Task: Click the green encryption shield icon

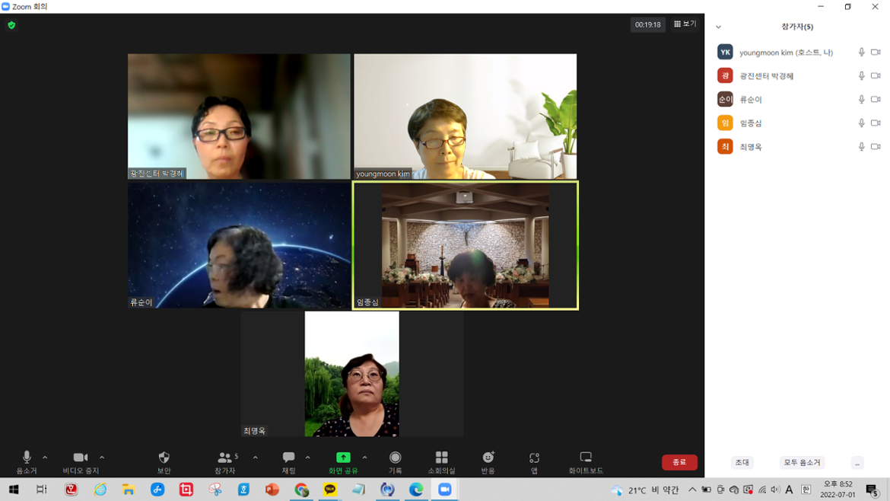Action: [x=11, y=25]
